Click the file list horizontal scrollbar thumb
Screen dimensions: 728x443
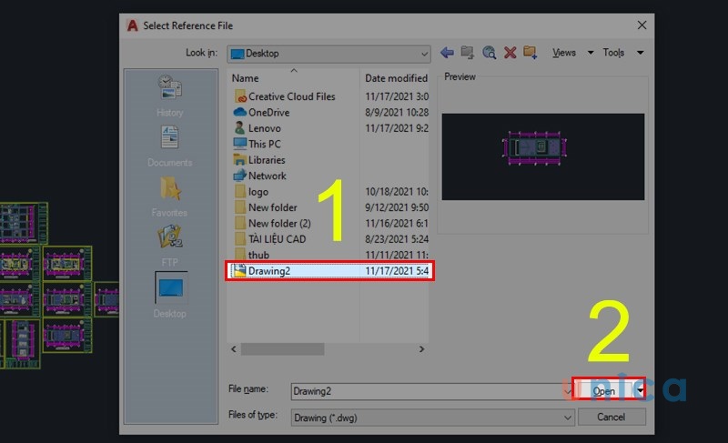click(282, 348)
